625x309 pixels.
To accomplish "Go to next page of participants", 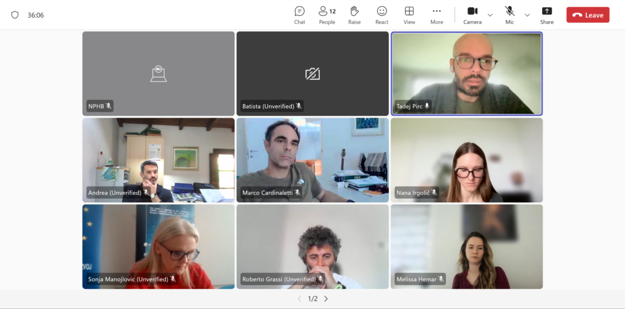I will 326,299.
